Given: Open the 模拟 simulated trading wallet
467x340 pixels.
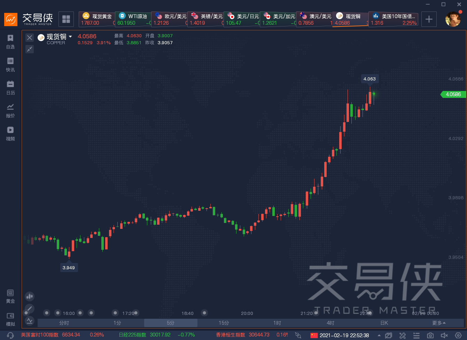Looking at the screenshot, I should [x=10, y=319].
